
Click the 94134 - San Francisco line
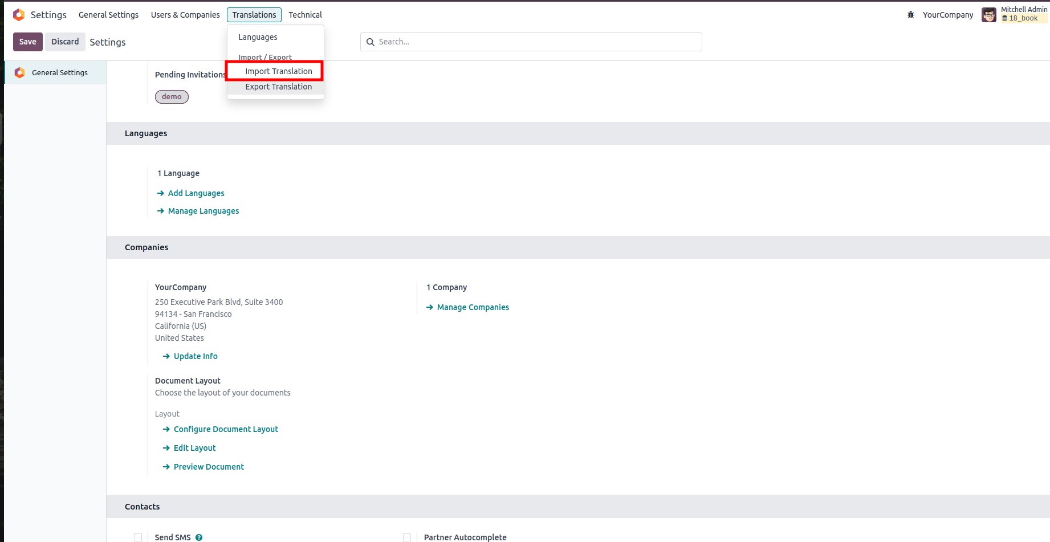coord(193,315)
